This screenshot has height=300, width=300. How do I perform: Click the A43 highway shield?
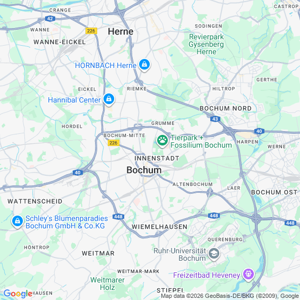coord(215,119)
